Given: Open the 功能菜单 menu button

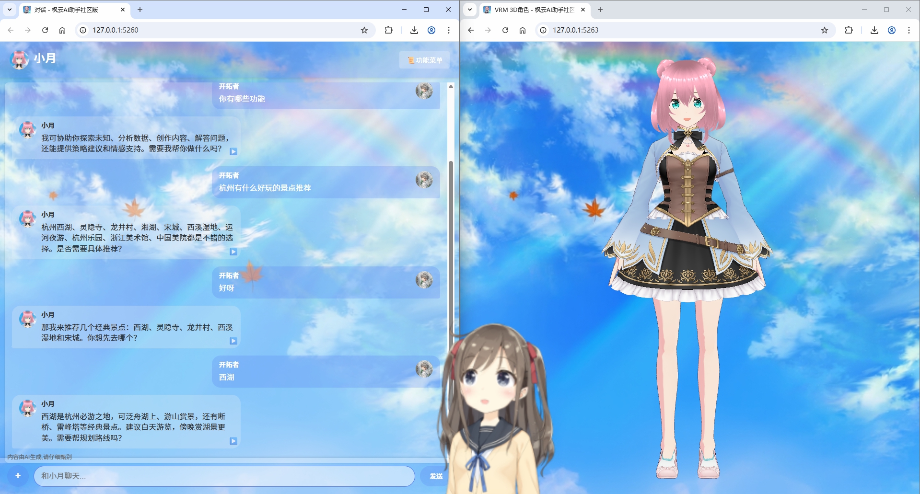Looking at the screenshot, I should click(x=424, y=60).
